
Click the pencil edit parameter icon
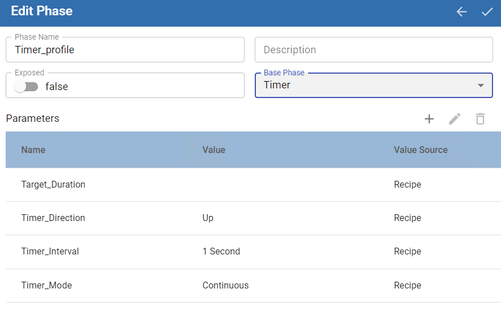[454, 118]
